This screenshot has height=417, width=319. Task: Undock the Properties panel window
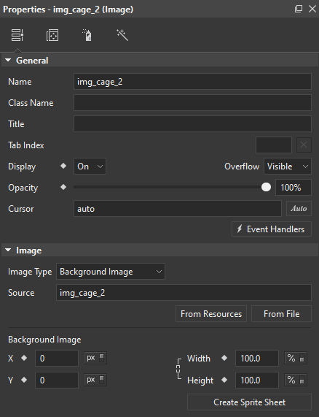(299, 9)
